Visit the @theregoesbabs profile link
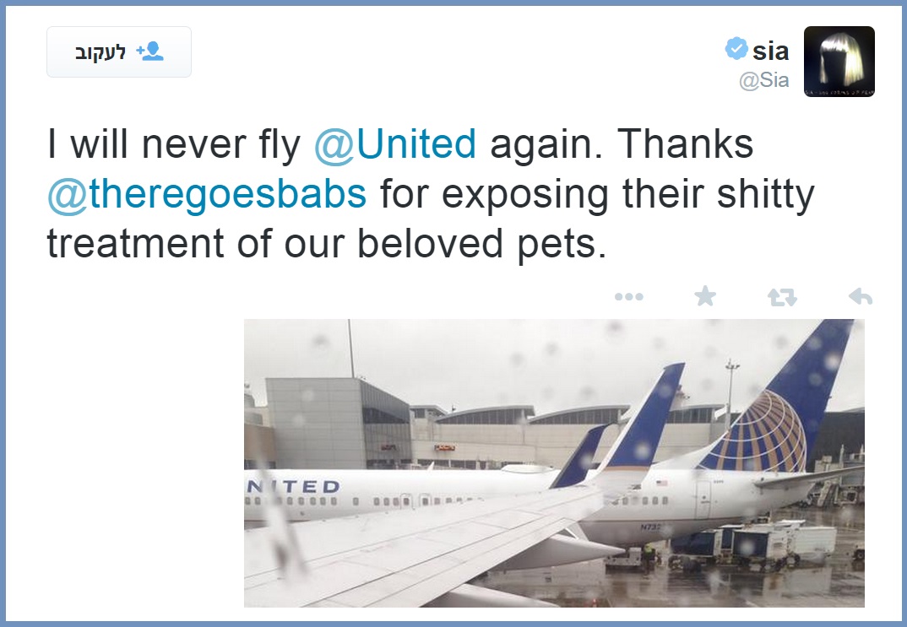Image resolution: width=907 pixels, height=627 pixels. [207, 194]
